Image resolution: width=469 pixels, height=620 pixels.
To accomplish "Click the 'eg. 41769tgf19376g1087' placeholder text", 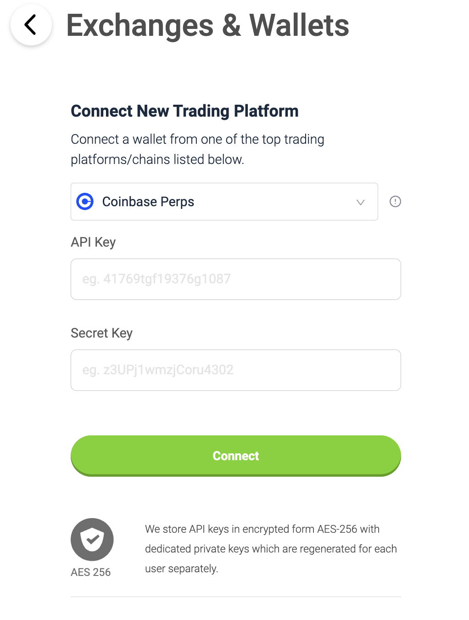I will click(x=156, y=279).
